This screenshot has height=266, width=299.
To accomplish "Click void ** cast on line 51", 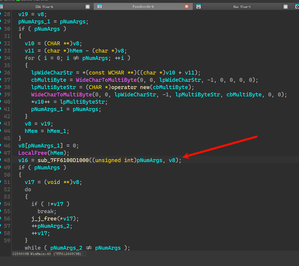I will point(58,182).
